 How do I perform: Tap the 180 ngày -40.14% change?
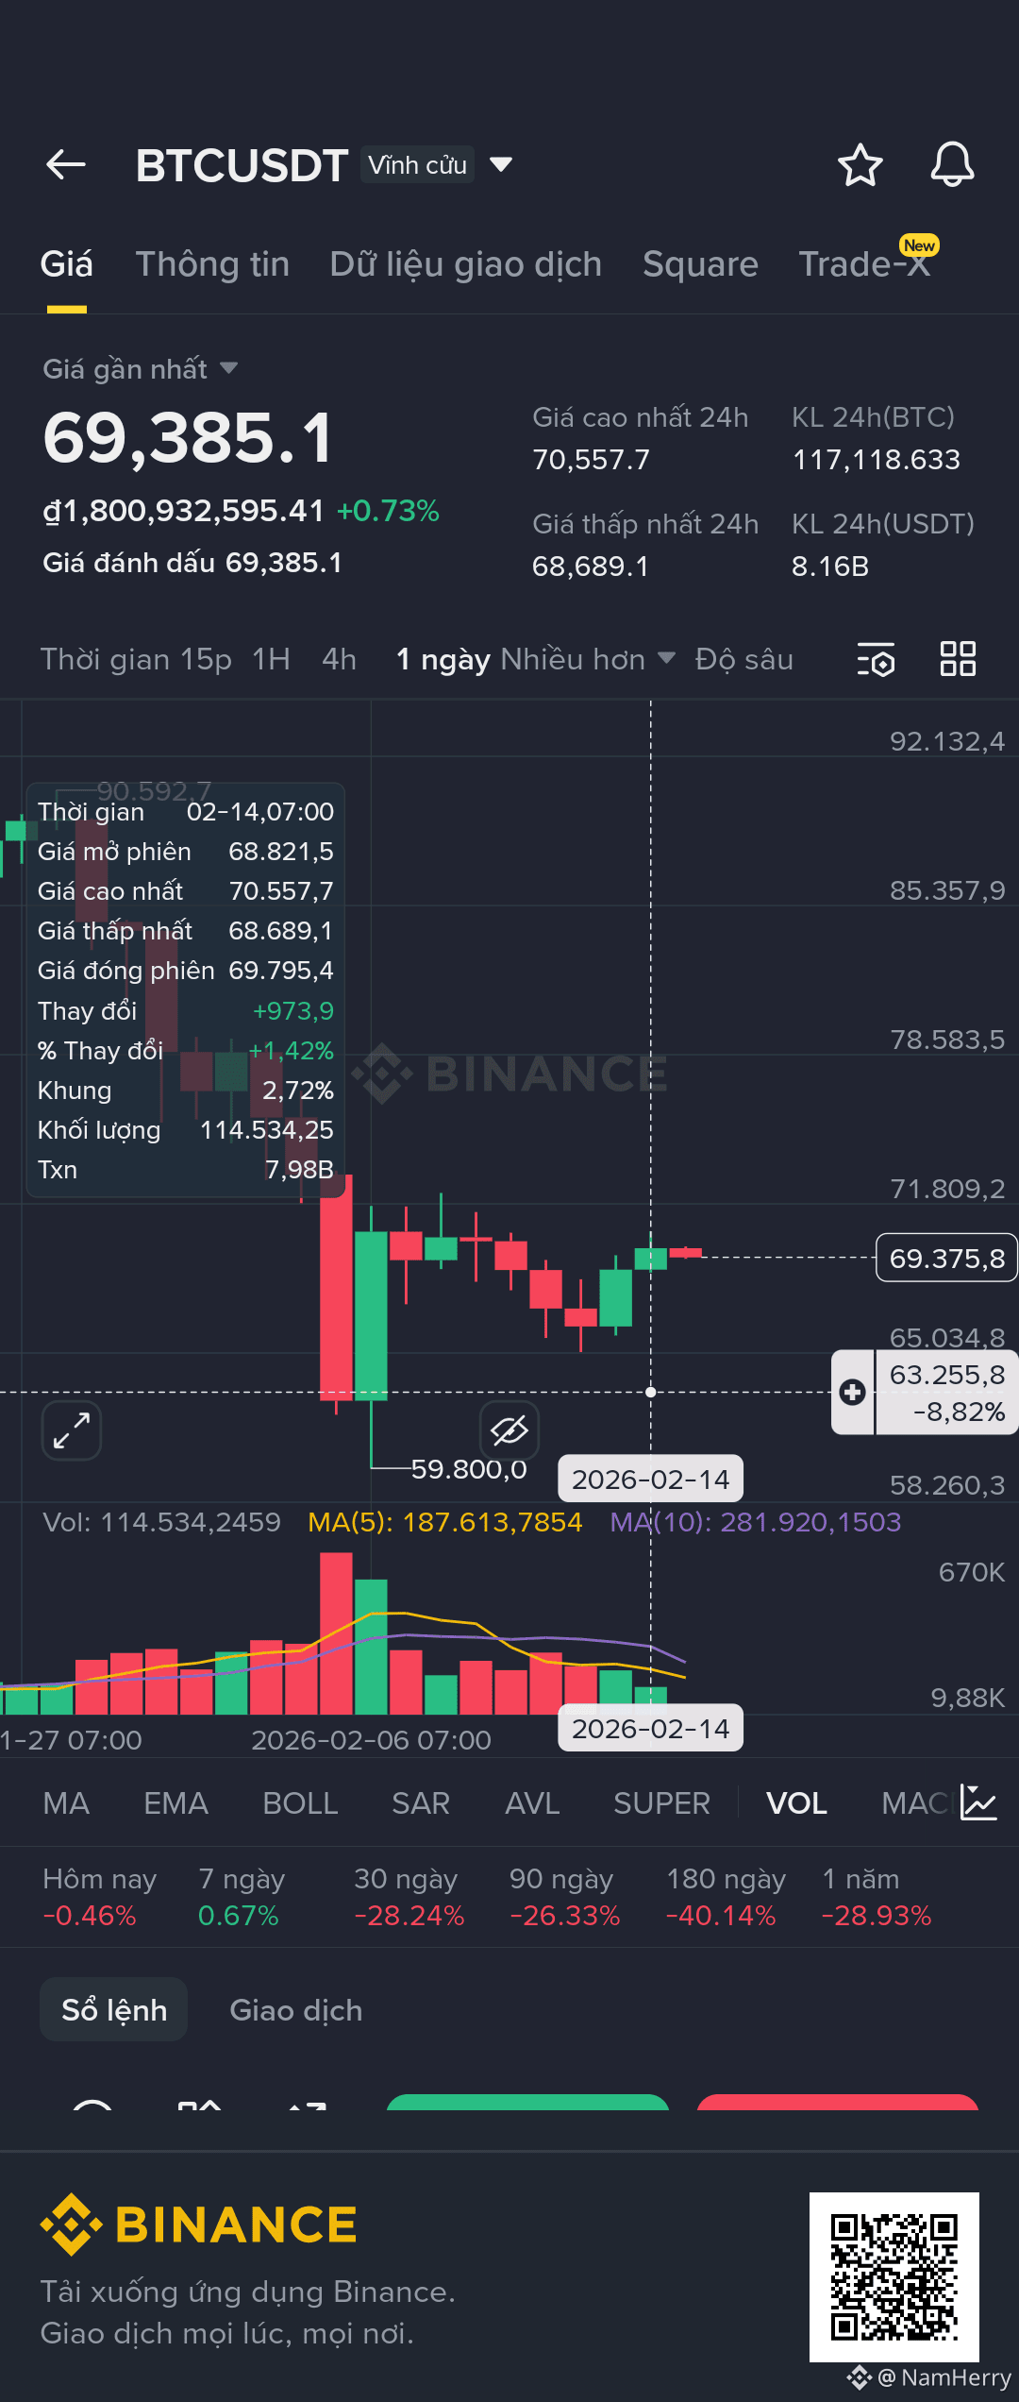[x=726, y=1897]
